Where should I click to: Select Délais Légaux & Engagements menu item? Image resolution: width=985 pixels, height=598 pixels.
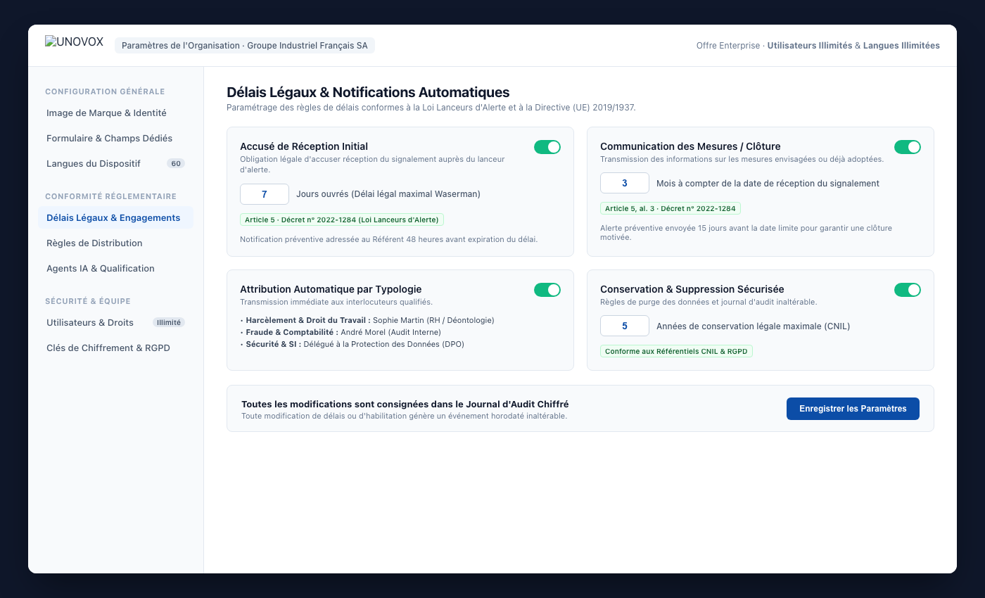pos(115,218)
